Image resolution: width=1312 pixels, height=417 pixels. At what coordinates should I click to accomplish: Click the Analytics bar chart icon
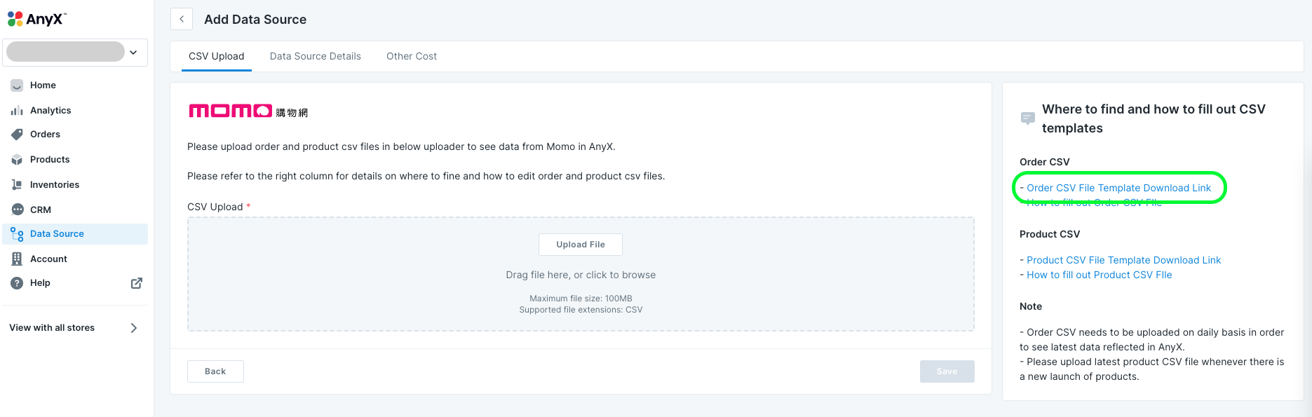17,111
